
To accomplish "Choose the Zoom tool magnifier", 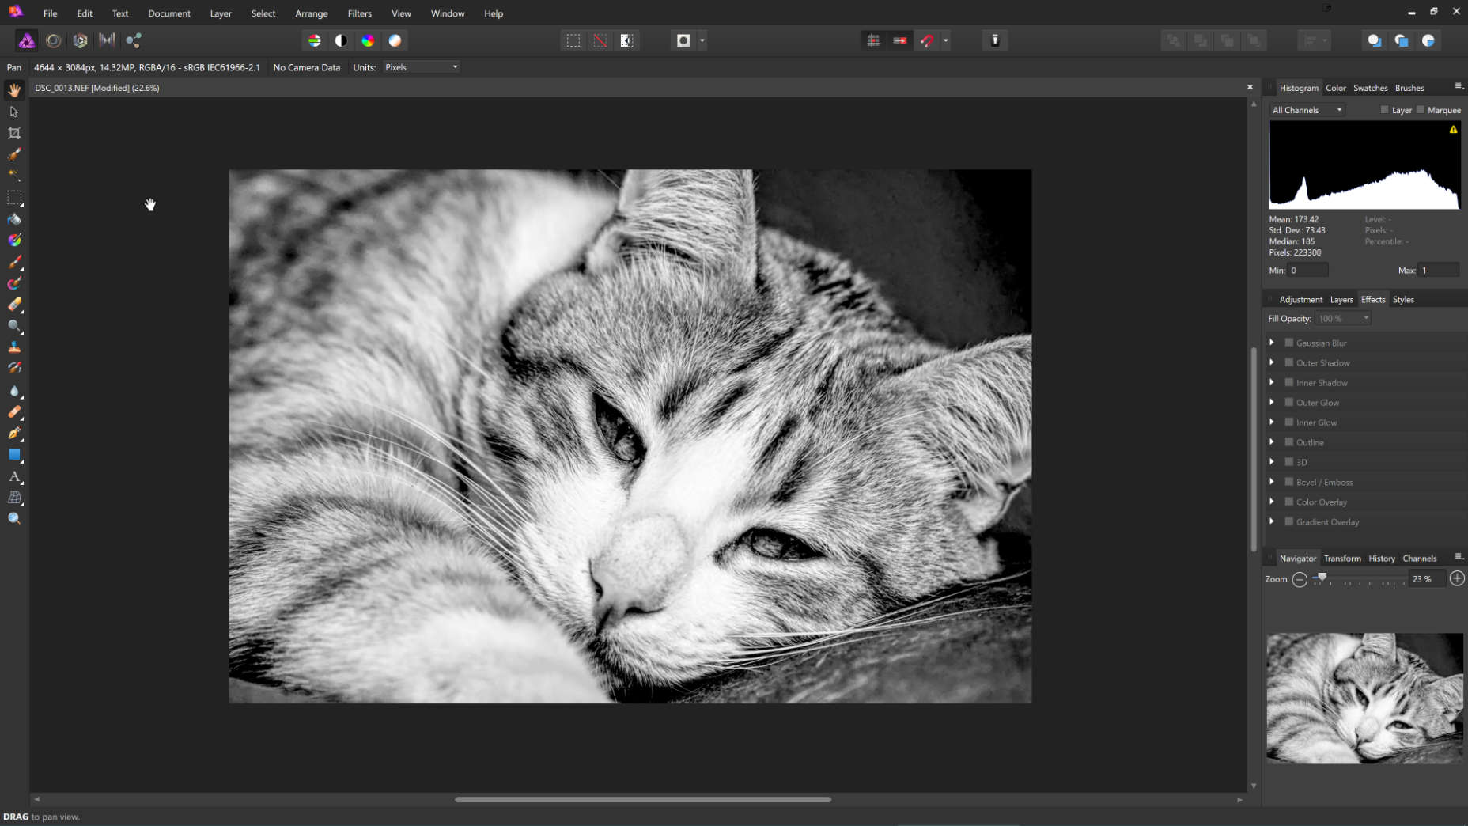I will click(x=14, y=519).
